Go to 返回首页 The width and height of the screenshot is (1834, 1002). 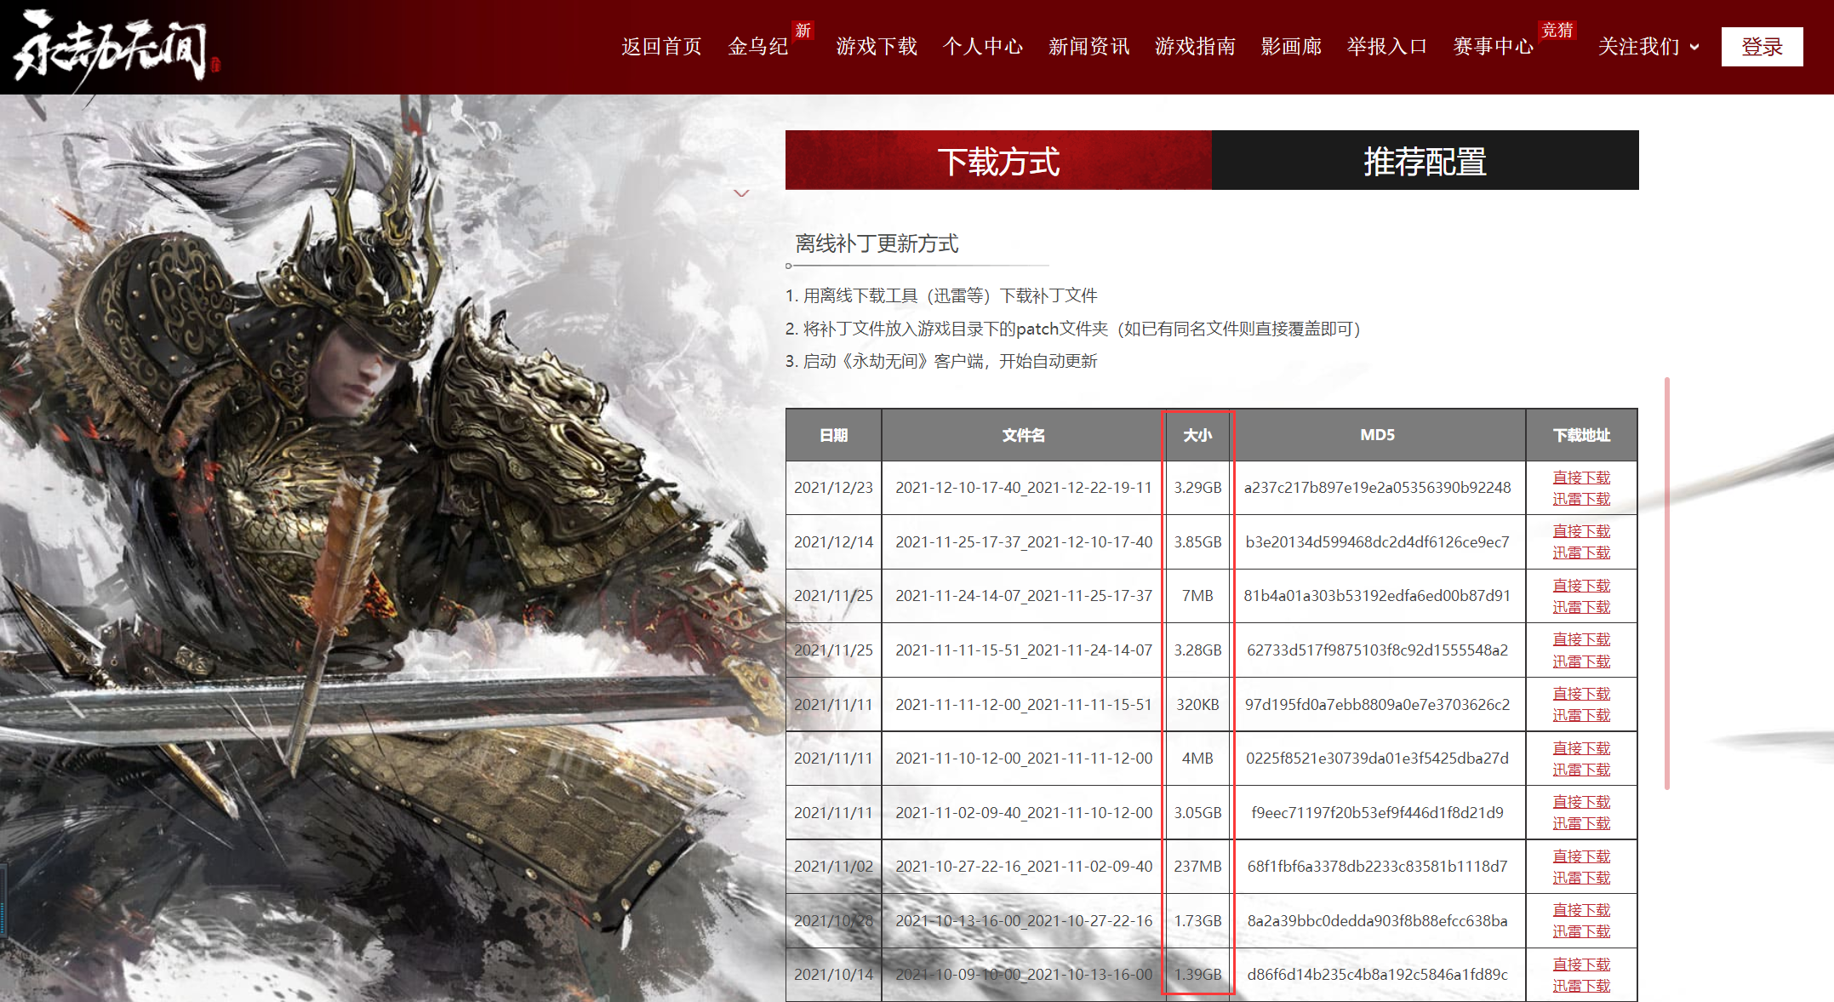click(x=661, y=47)
